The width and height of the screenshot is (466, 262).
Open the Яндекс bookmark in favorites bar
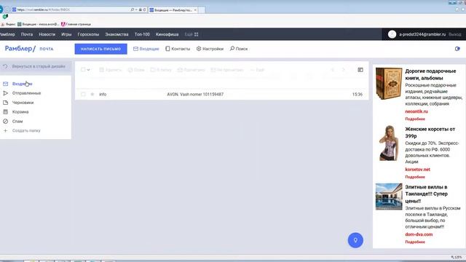click(8, 24)
